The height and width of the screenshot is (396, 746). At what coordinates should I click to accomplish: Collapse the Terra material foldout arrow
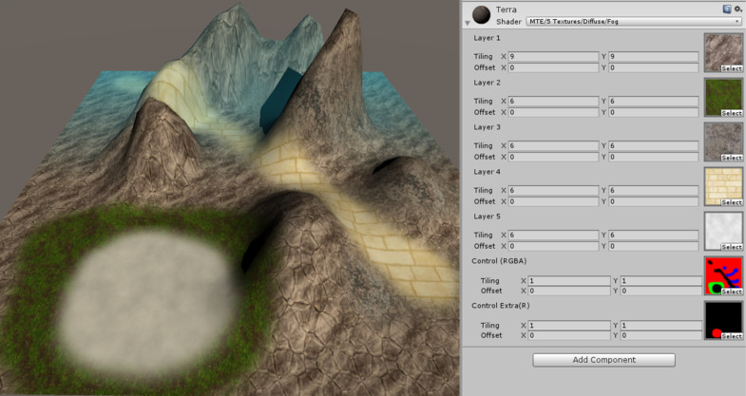[x=468, y=24]
